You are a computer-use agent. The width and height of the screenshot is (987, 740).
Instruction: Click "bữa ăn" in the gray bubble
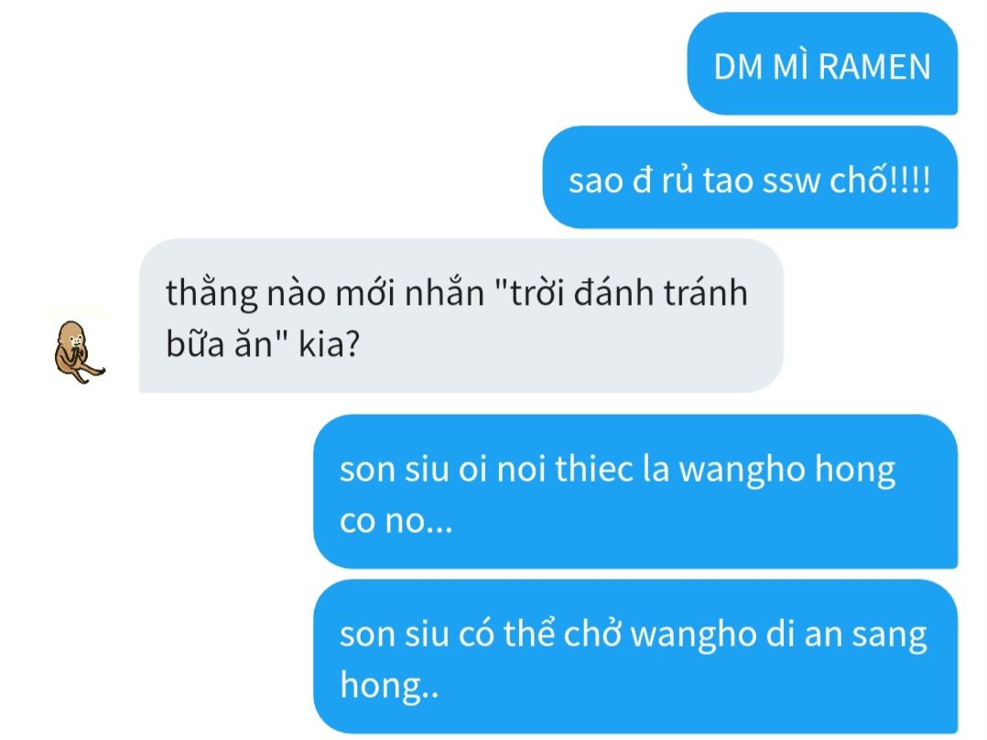[219, 343]
